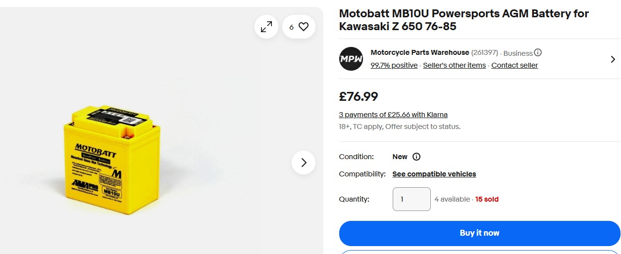Click the Contact seller link
Screen dimensions: 621x254
515,65
